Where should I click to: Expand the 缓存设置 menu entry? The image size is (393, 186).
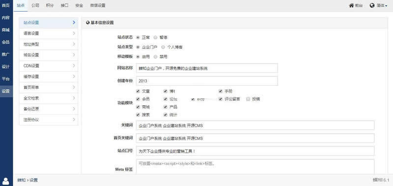pos(48,77)
